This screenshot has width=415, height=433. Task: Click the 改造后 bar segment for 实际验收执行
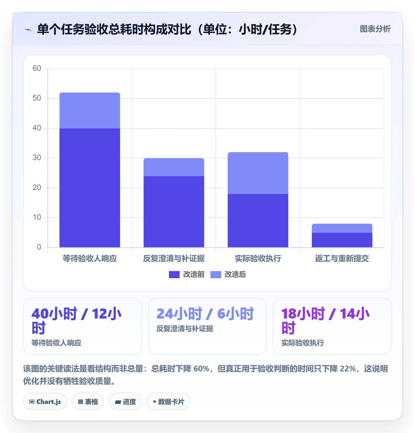coord(258,173)
